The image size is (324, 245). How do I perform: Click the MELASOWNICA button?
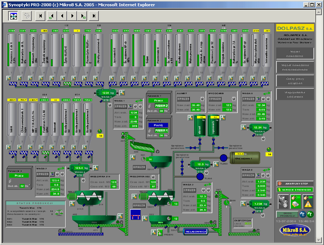[196, 232]
